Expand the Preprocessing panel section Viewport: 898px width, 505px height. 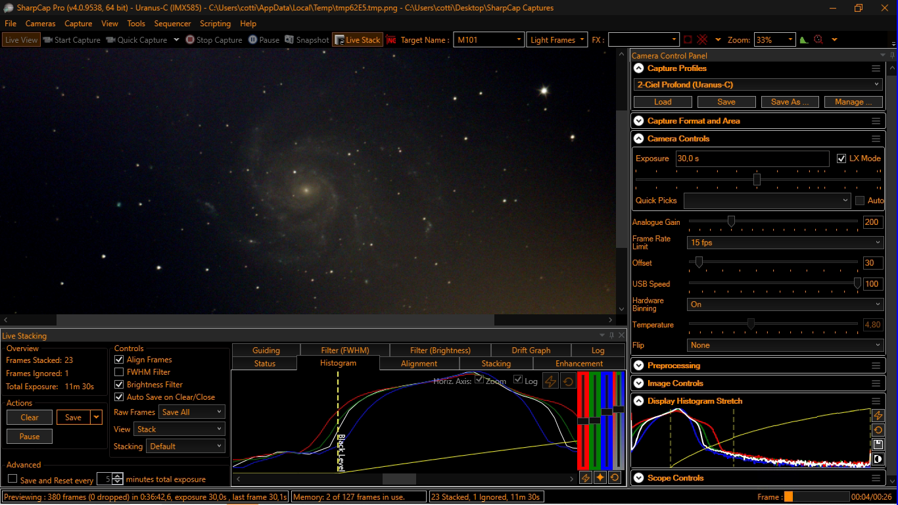638,366
